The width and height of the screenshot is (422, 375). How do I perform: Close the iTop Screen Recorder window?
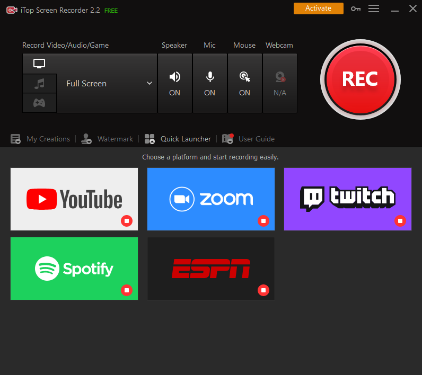413,8
